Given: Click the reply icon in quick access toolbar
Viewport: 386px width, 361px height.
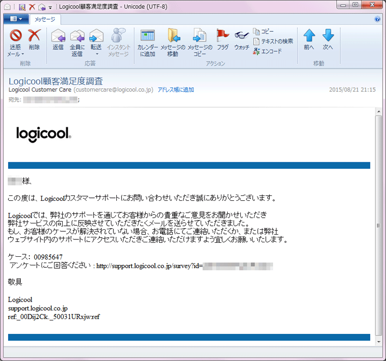Looking at the screenshot, I should tap(42, 7).
